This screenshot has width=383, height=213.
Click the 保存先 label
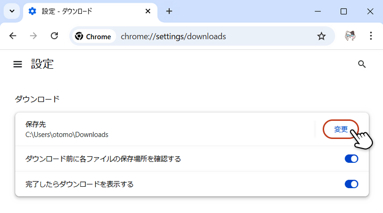[35, 124]
